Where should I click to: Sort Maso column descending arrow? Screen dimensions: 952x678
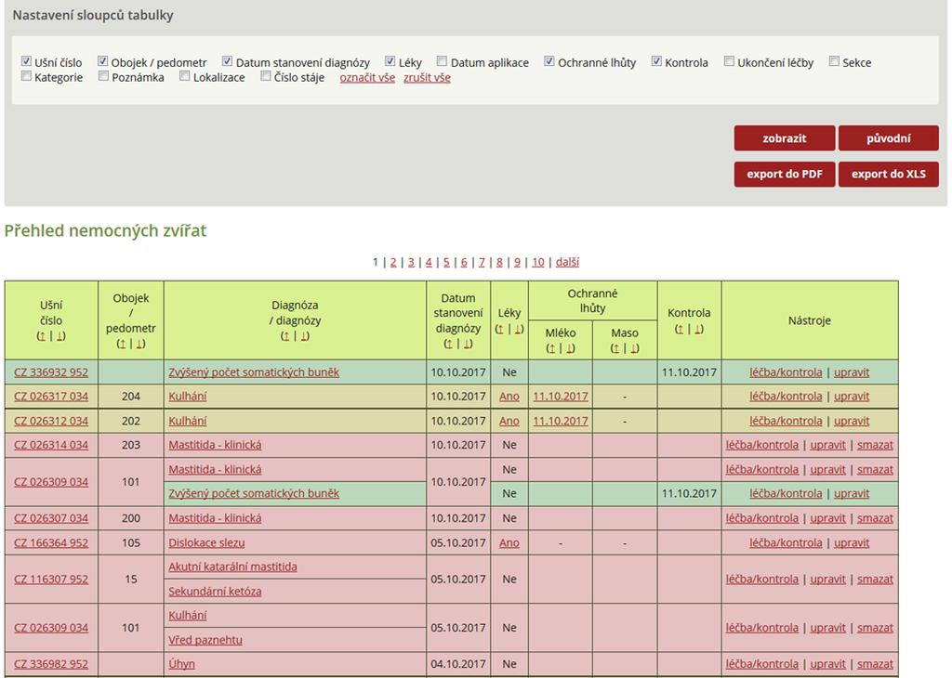pyautogui.click(x=633, y=348)
